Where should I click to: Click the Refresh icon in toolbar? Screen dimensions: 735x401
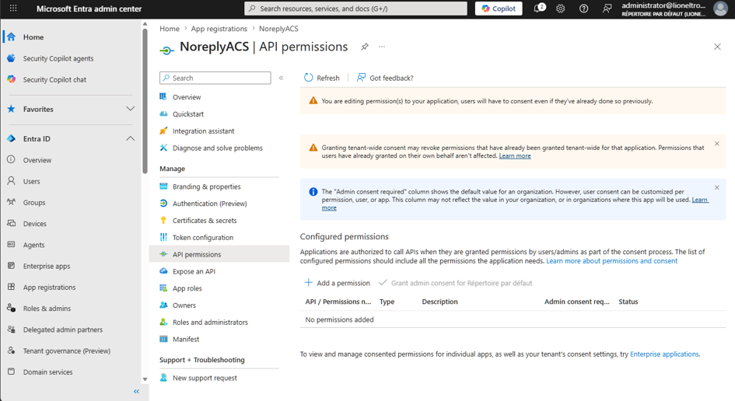click(309, 78)
